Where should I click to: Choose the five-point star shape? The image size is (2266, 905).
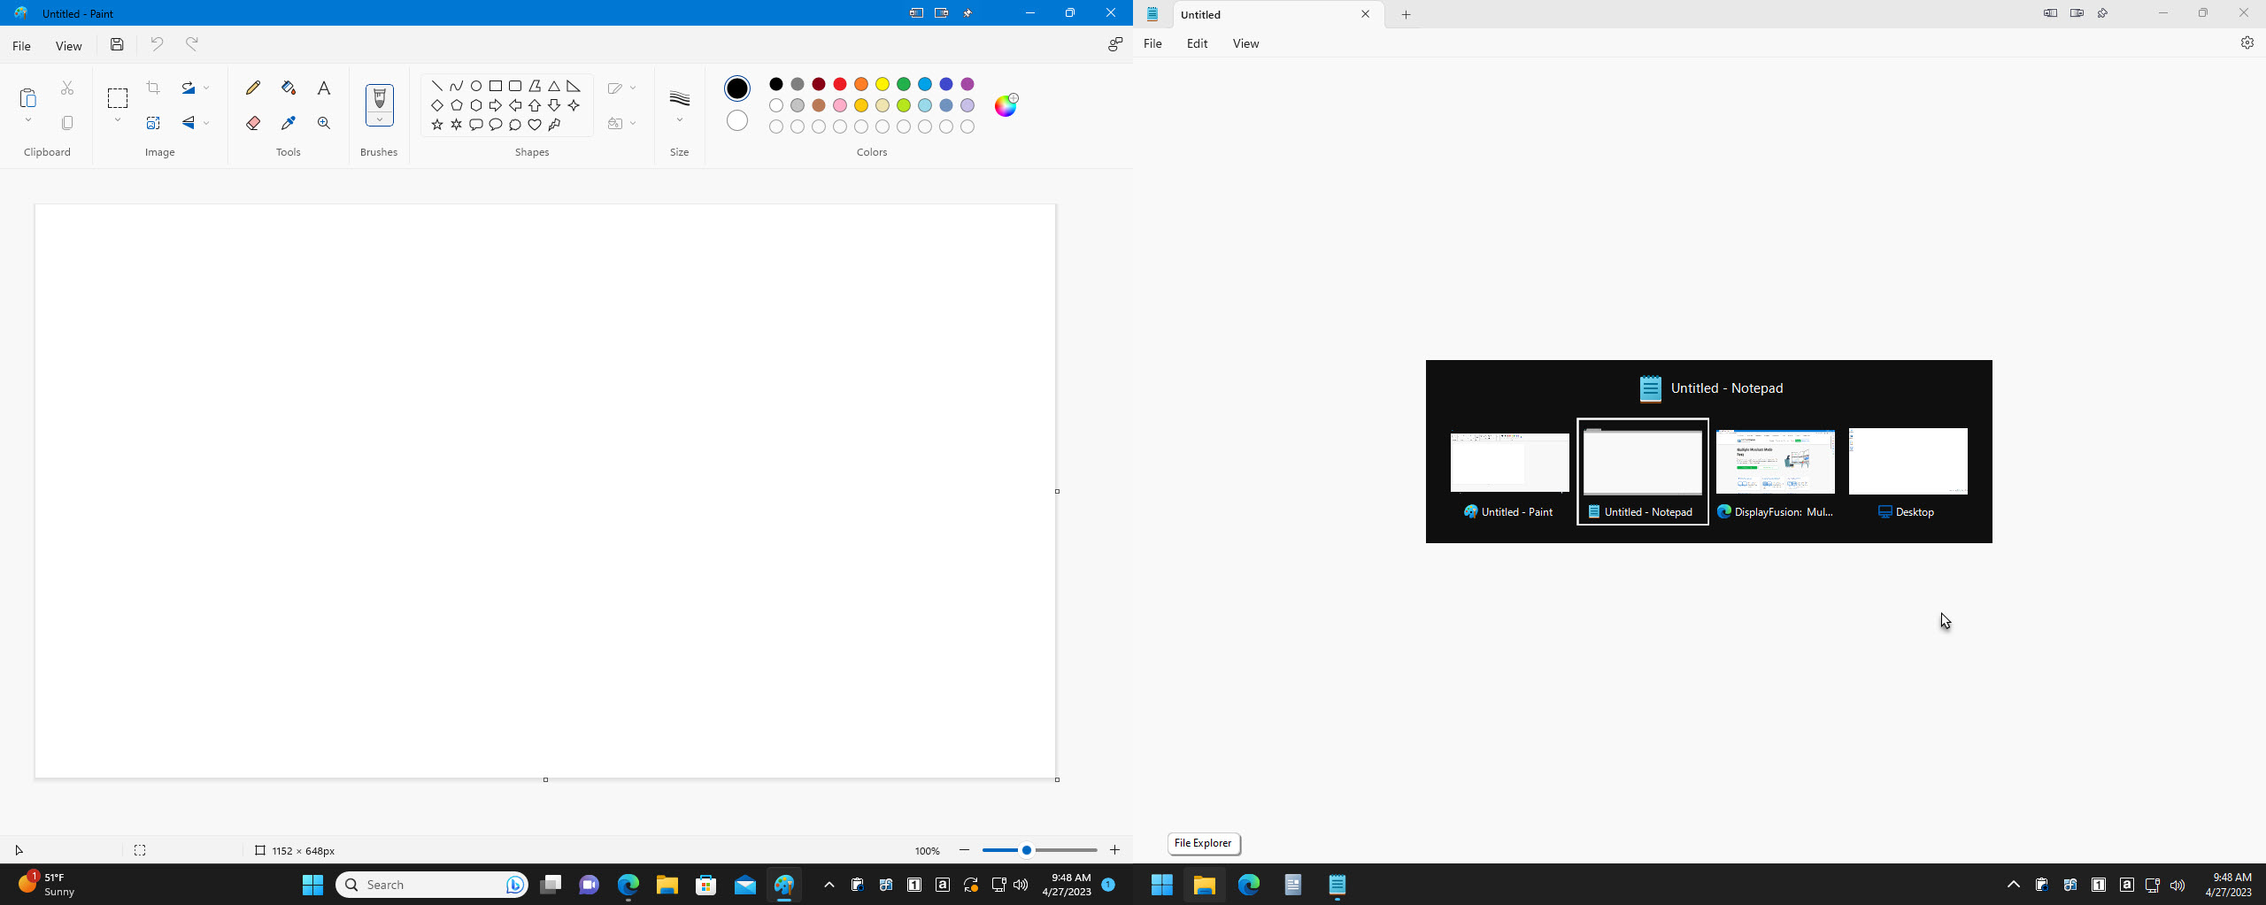[437, 125]
